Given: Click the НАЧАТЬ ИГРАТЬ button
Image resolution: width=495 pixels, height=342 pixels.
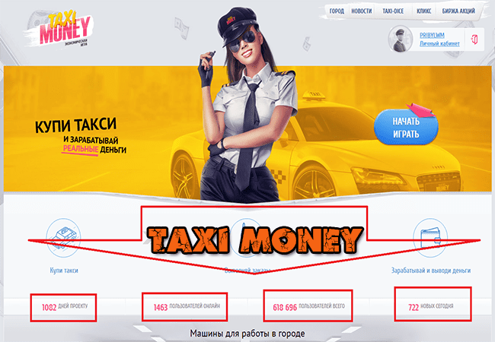Looking at the screenshot, I should (406, 127).
